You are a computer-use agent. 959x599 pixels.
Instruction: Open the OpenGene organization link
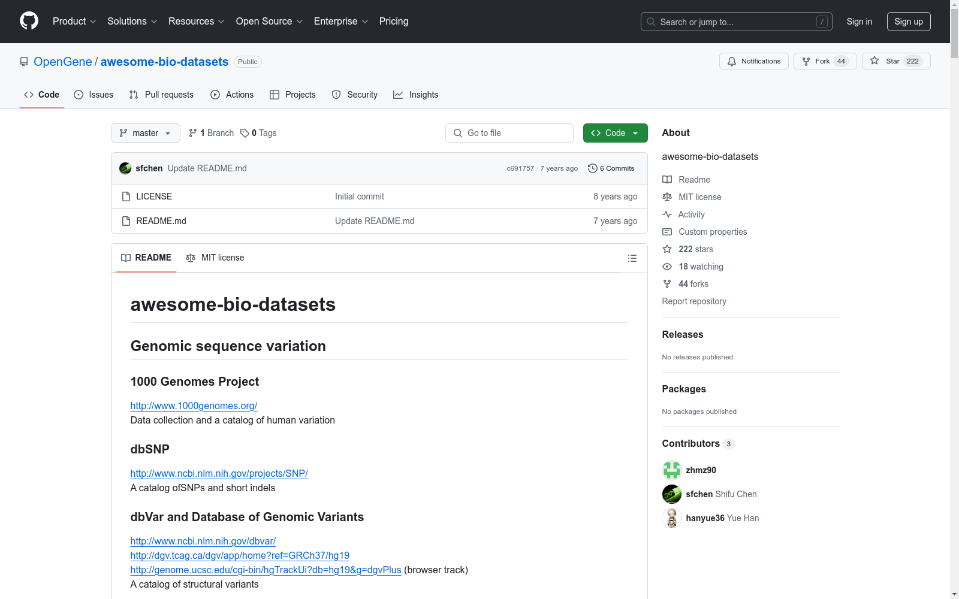(x=63, y=62)
